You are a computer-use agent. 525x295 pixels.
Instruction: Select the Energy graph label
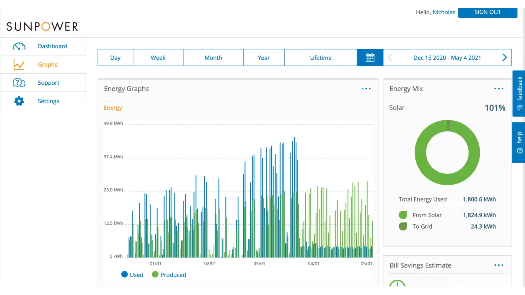click(112, 108)
